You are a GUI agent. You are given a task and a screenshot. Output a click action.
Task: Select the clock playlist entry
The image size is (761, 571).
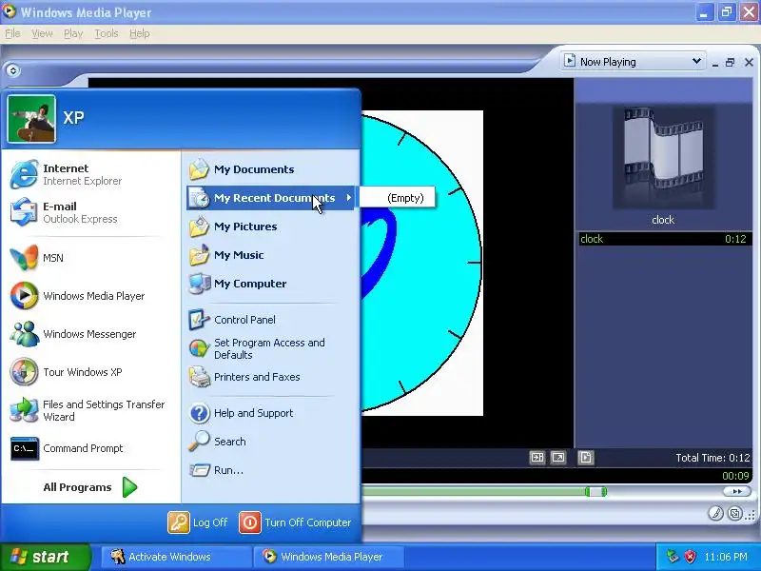pyautogui.click(x=663, y=239)
